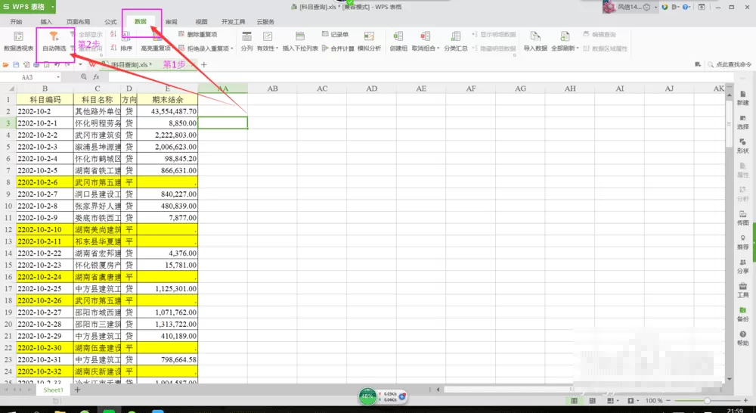Click the fx insert function icon
The width and height of the screenshot is (756, 413).
coord(96,77)
